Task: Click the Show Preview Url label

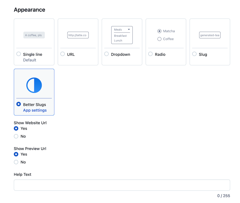Action: 30,149
